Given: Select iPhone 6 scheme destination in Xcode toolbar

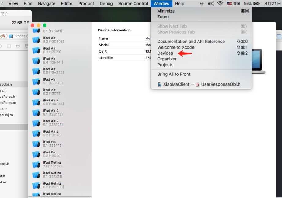Looking at the screenshot, I should click(x=21, y=36).
